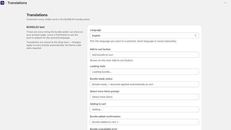The height and width of the screenshot is (130, 231).
Task: Focus the Bundle ready notice input
Action: tap(144, 84)
